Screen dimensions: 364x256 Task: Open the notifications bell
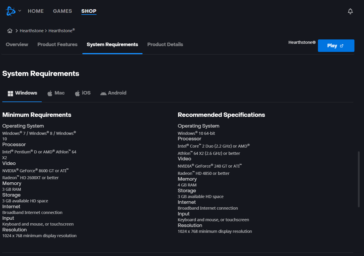(350, 11)
